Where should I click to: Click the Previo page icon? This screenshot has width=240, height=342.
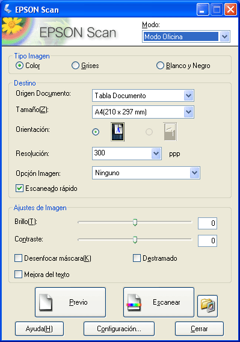[46, 302]
